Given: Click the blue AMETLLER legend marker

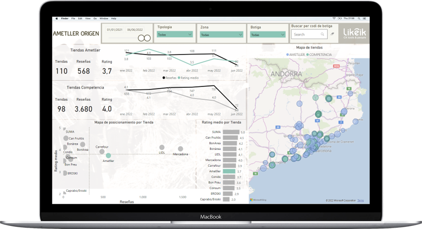Looking at the screenshot, I should coord(288,55).
